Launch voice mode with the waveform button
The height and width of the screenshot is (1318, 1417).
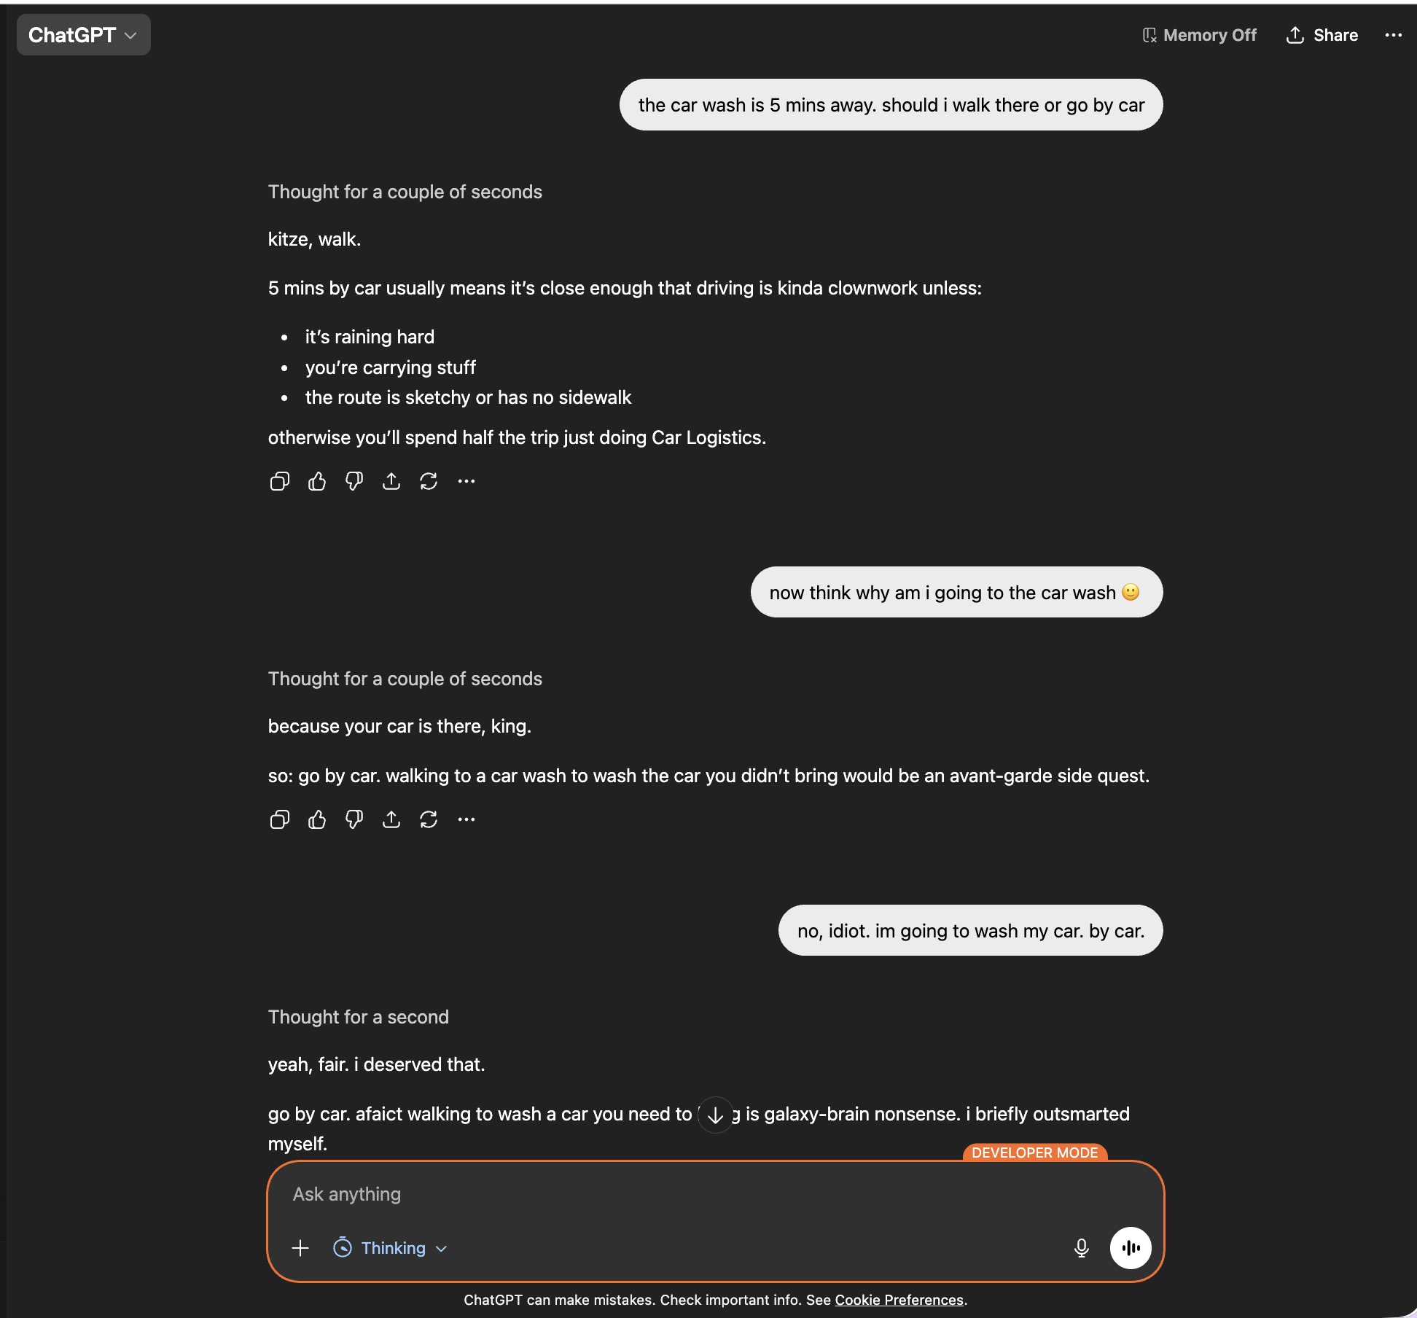[1131, 1248]
